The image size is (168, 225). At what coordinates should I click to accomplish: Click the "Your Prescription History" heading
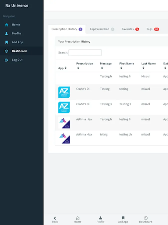click(74, 41)
